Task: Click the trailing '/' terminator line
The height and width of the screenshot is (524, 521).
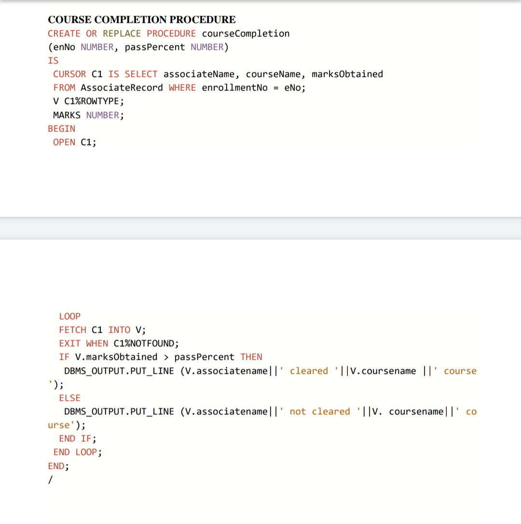Action: coord(50,480)
